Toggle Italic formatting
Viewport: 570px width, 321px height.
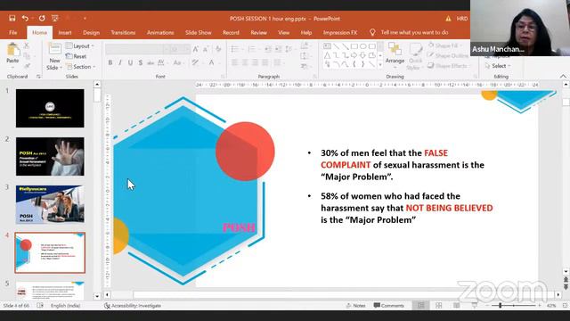tap(120, 62)
